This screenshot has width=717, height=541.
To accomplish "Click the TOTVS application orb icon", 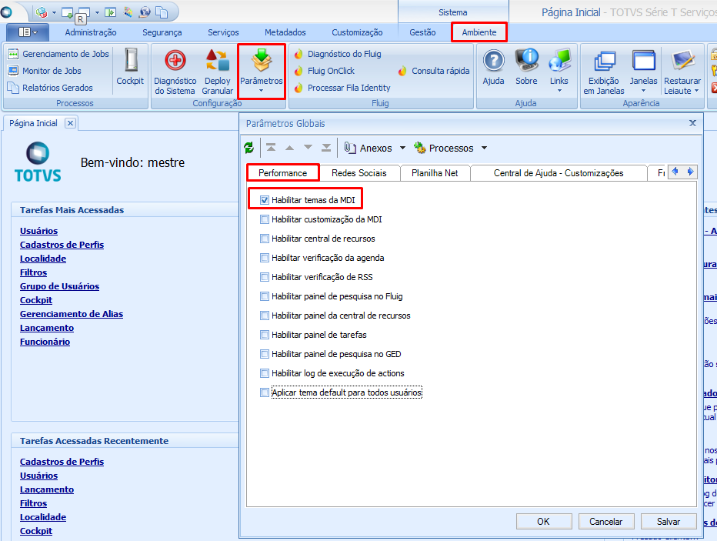I will click(6, 12).
